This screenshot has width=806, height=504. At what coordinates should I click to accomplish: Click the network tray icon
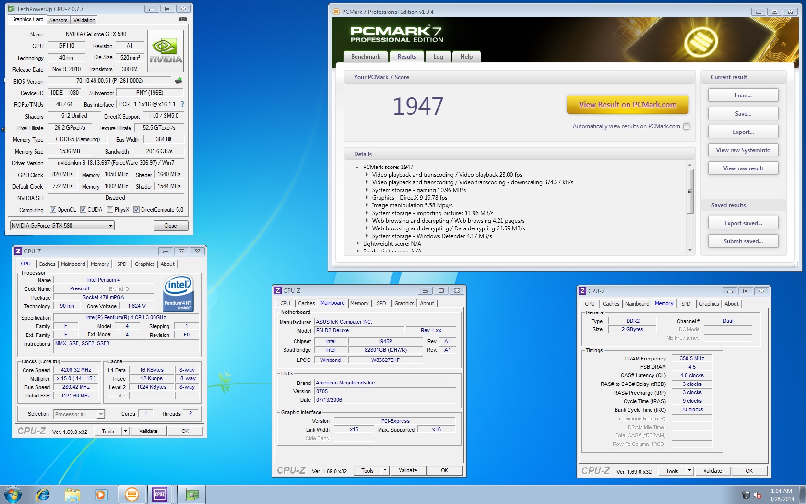coord(746,495)
